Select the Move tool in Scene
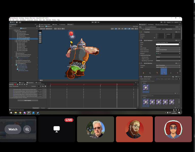Image resolution: width=195 pixels, height=152 pixels. pos(40,35)
